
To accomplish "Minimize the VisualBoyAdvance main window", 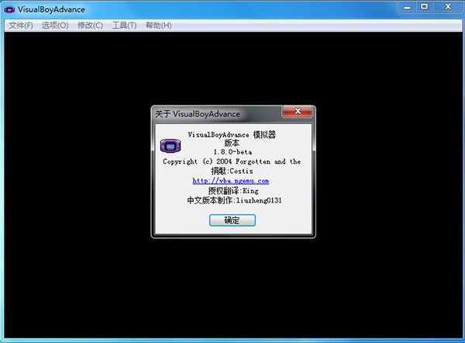I will coord(407,7).
